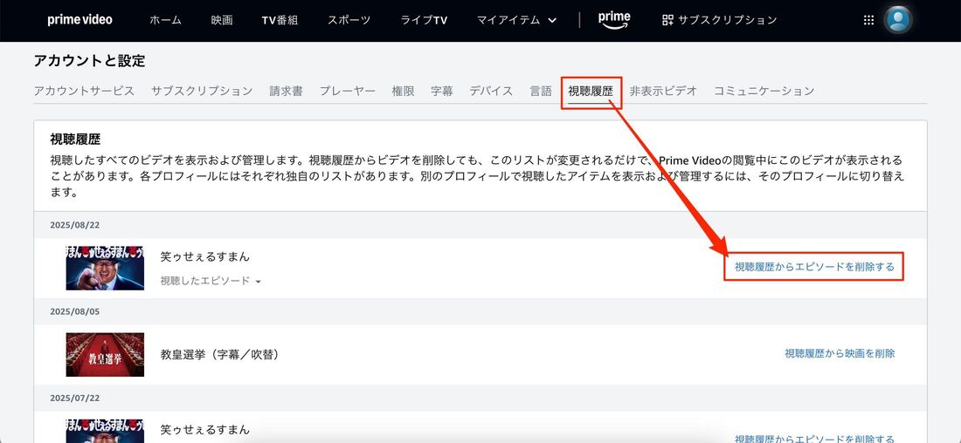
Task: Delete episodes from history for 2025/08/22 entry
Action: (x=814, y=267)
